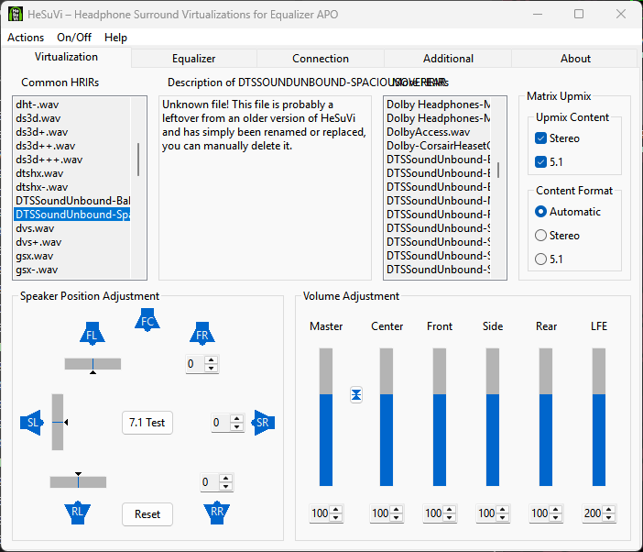Image resolution: width=643 pixels, height=552 pixels.
Task: Open the Actions menu
Action: point(26,38)
